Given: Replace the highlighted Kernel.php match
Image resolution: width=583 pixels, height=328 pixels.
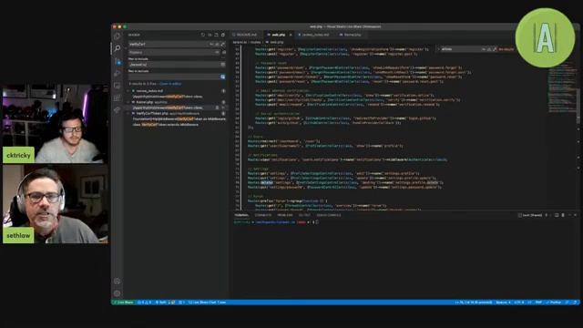Looking at the screenshot, I should pyautogui.click(x=217, y=108).
